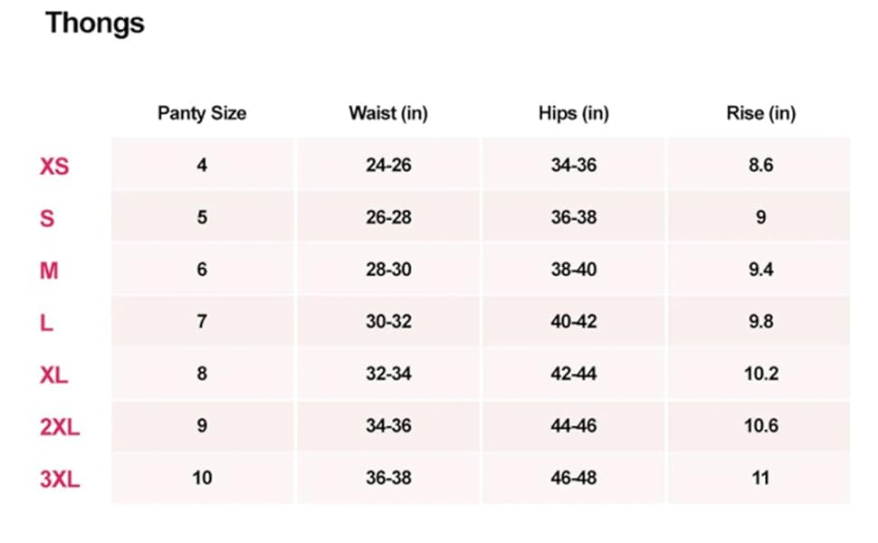Click the Panty Size column header

click(x=202, y=114)
